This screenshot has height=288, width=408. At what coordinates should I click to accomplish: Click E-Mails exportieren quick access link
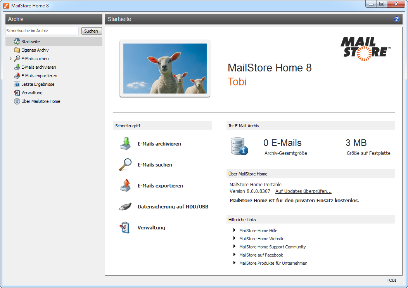(x=160, y=186)
